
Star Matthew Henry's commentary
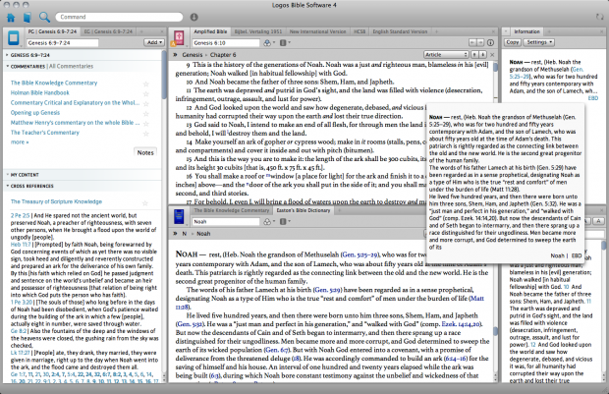(146, 124)
